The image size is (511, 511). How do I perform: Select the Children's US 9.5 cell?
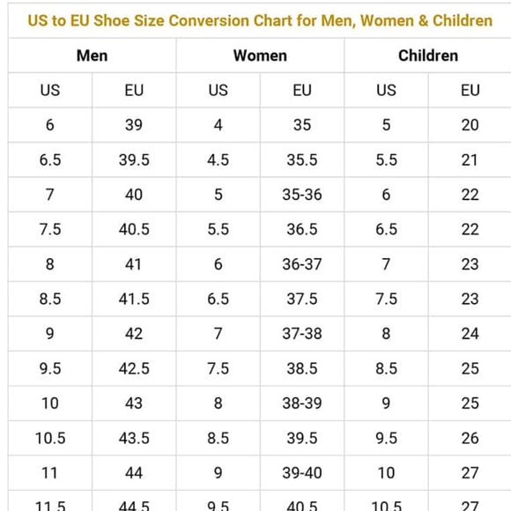[386, 439]
